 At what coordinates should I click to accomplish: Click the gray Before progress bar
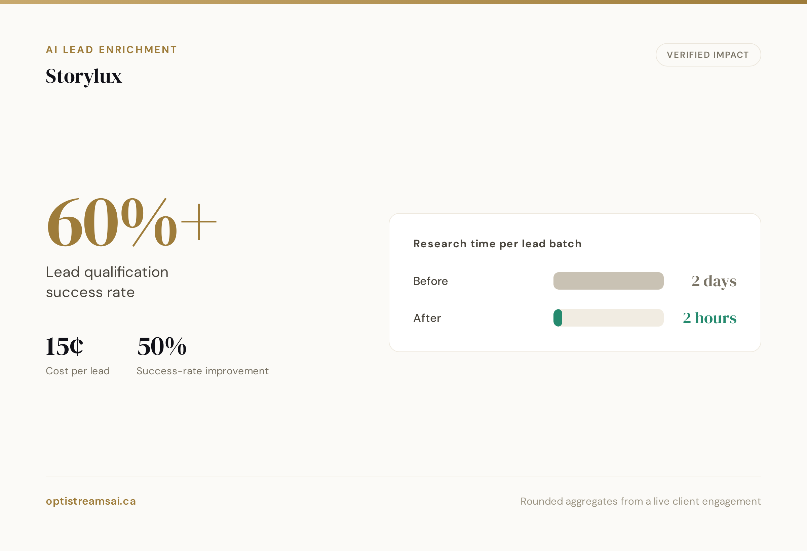pos(608,281)
